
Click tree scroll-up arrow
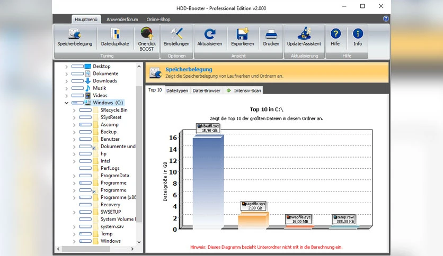(139, 67)
